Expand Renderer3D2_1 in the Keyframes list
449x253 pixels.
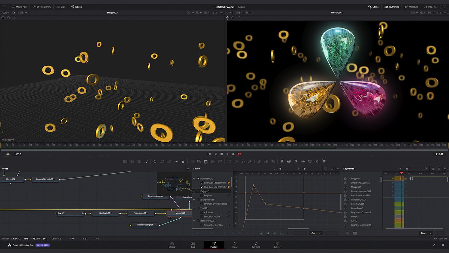tap(349, 199)
